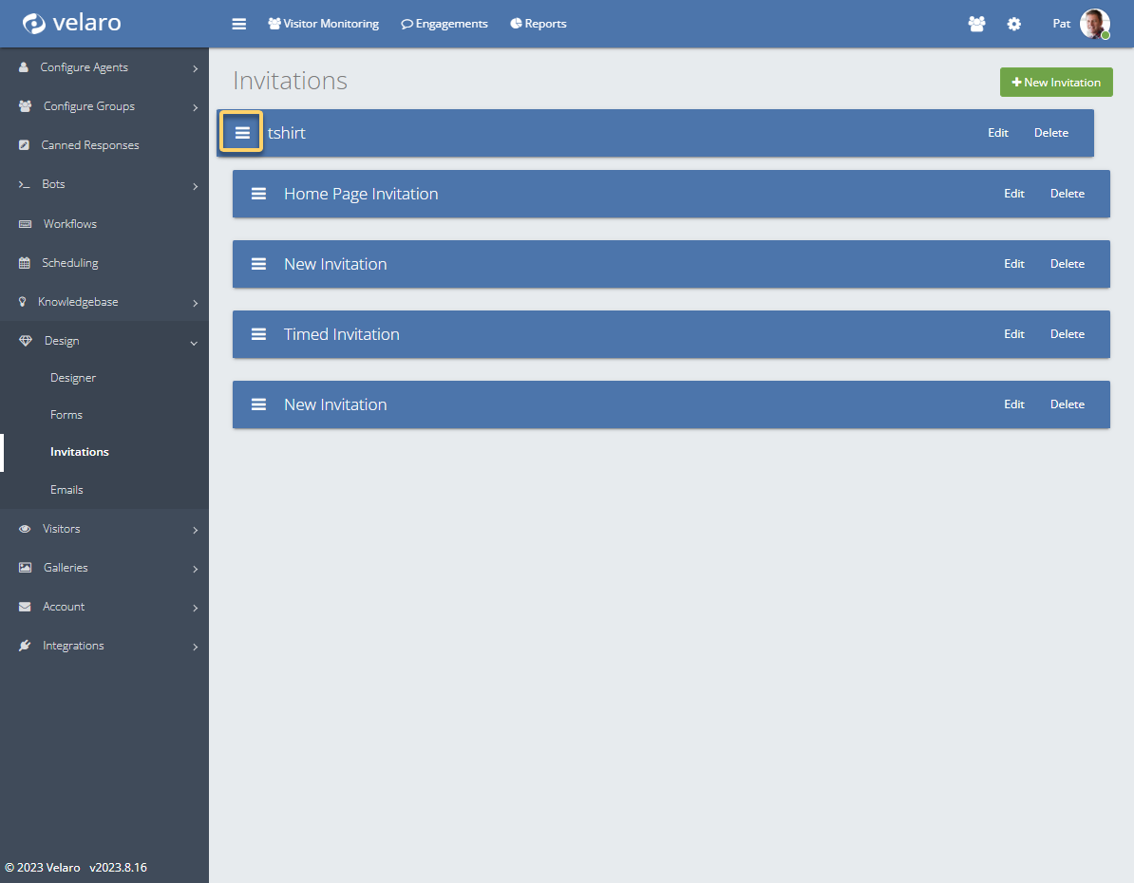The height and width of the screenshot is (883, 1134).
Task: Open Pat's profile avatar
Action: point(1094,24)
